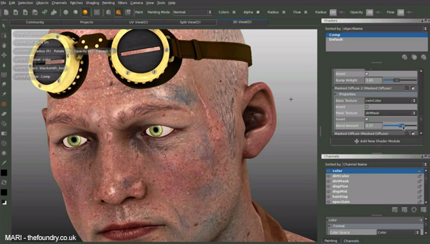Click Add New Shader Module button
This screenshot has width=430, height=244.
(377, 141)
